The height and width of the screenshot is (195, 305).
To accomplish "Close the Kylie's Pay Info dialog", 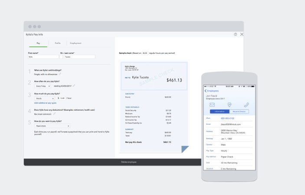I will [x=242, y=34].
